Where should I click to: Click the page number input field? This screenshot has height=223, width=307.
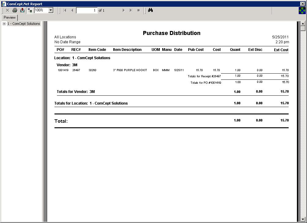pyautogui.click(x=87, y=10)
